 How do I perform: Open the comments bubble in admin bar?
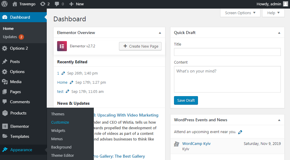coord(57,4)
